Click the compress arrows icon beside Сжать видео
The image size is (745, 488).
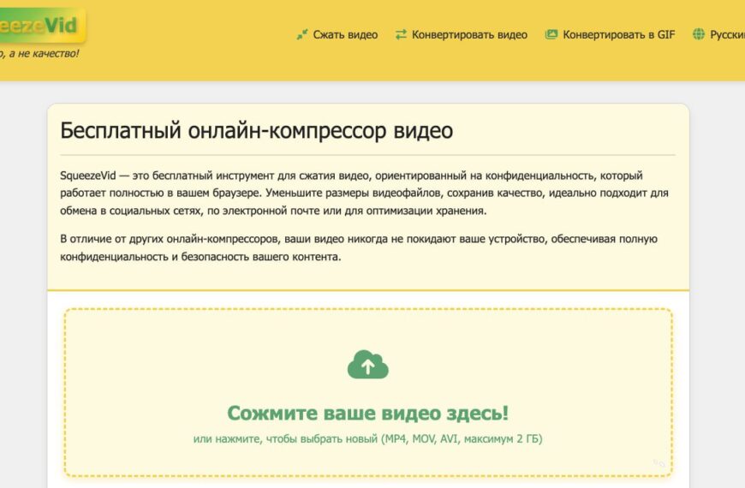(x=301, y=35)
